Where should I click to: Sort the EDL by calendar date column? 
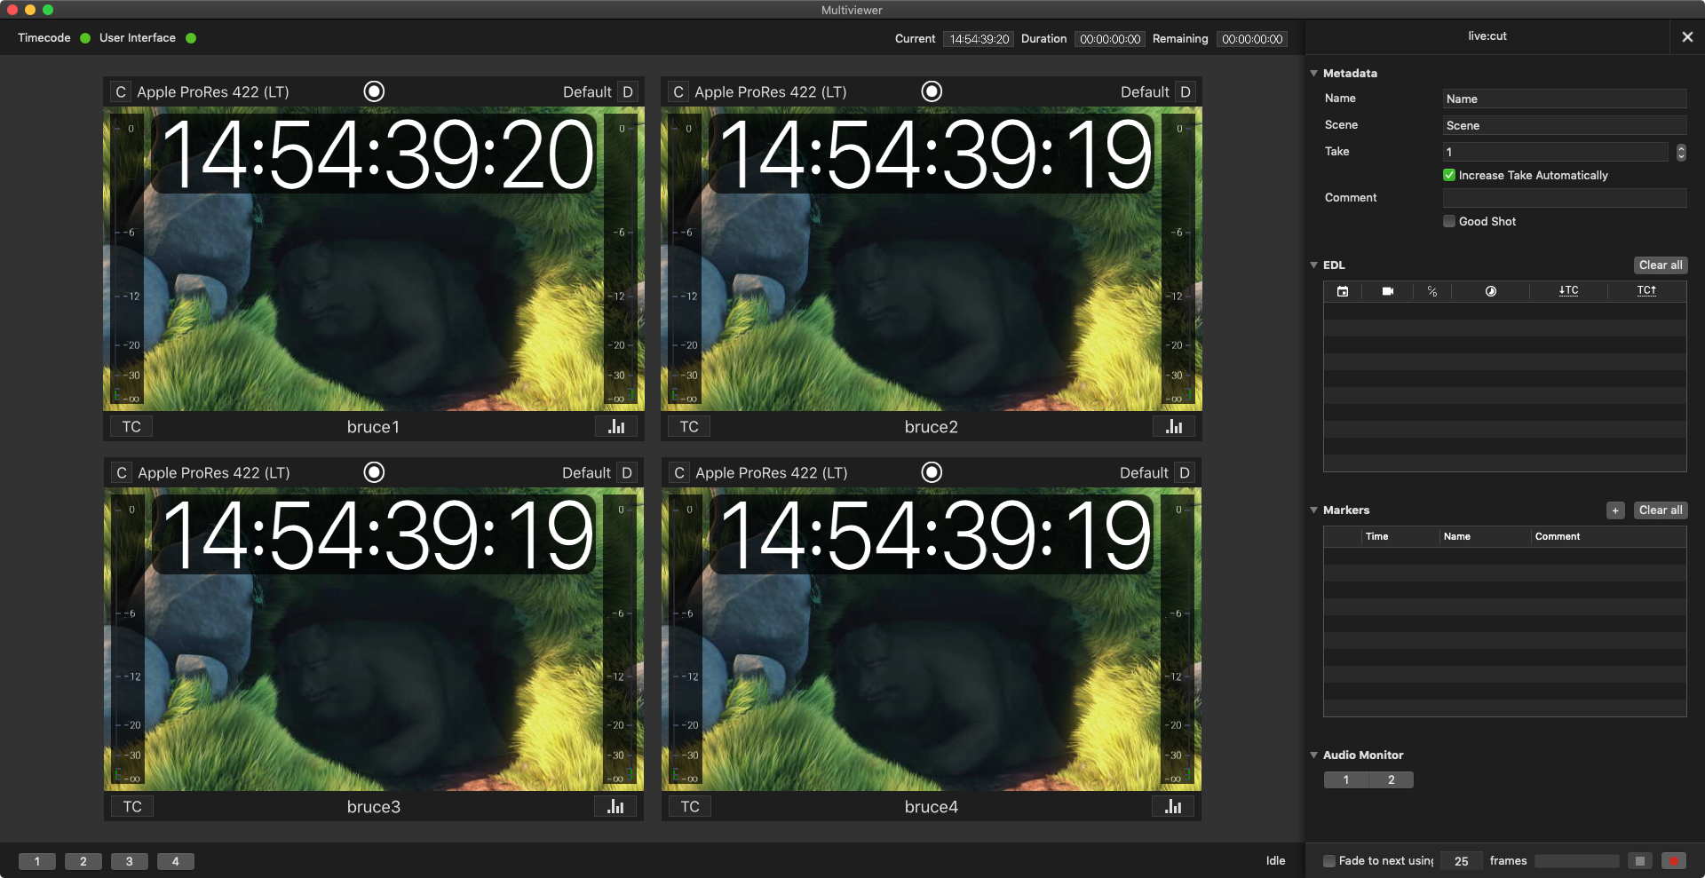[x=1343, y=291]
